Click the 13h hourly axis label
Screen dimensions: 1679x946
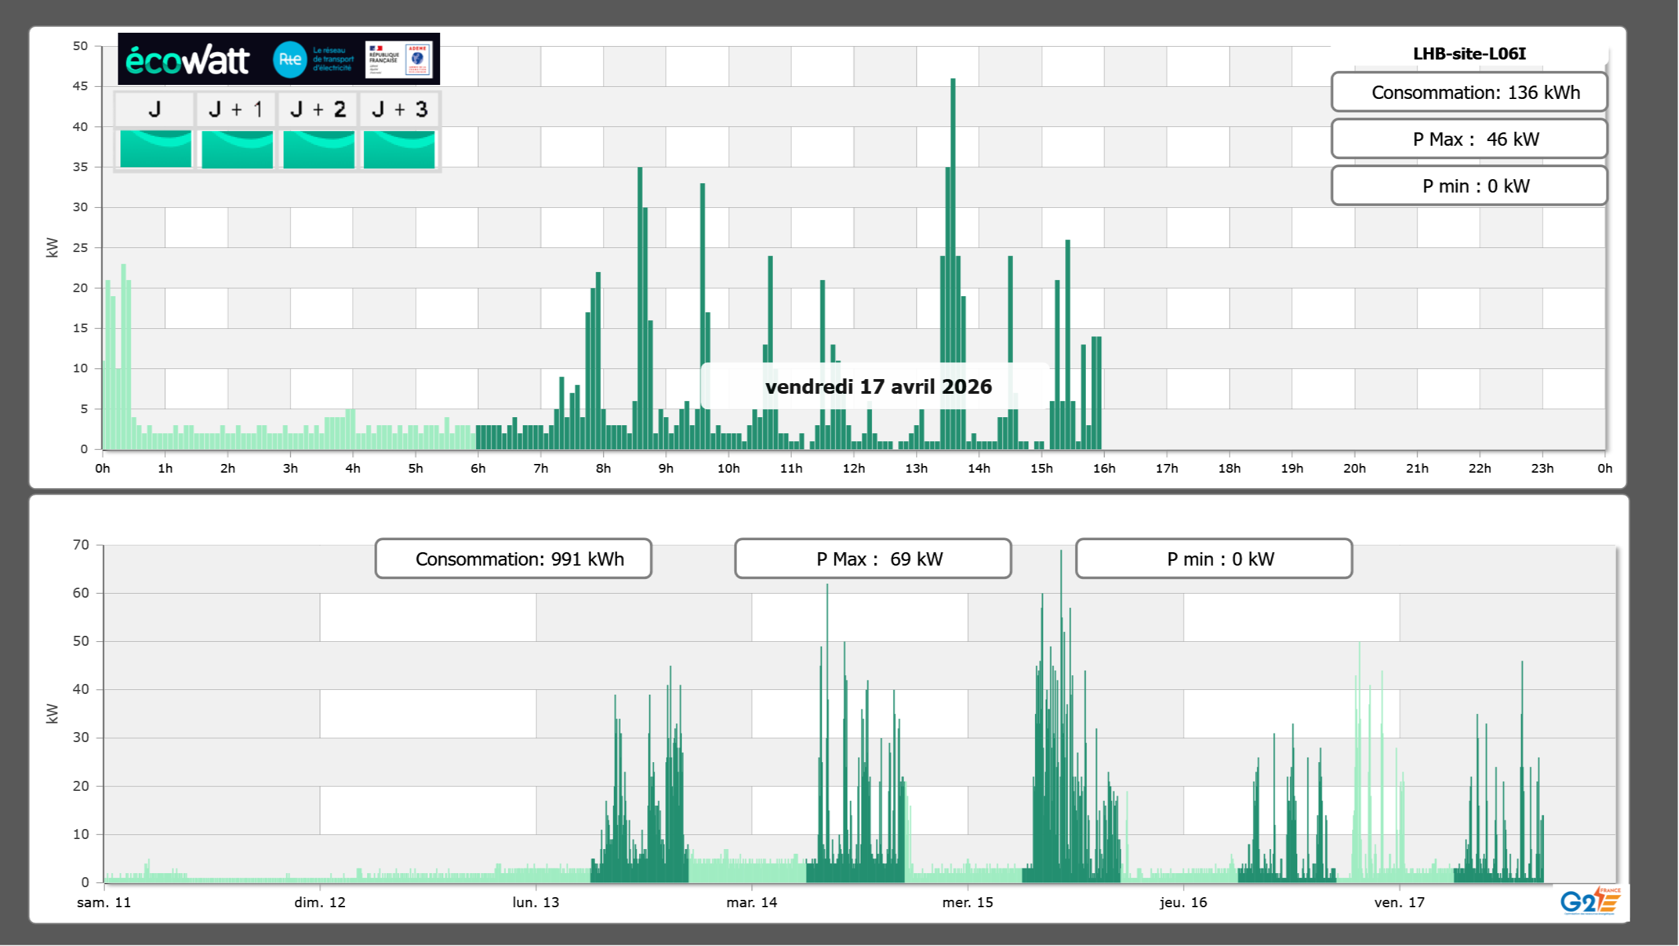916,469
